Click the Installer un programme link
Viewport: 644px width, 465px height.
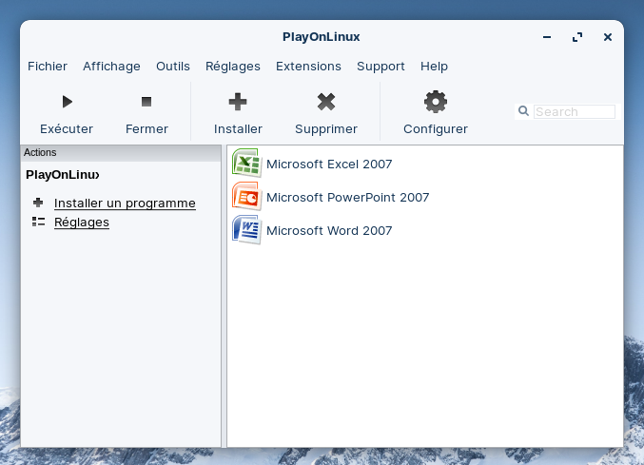[x=125, y=203]
